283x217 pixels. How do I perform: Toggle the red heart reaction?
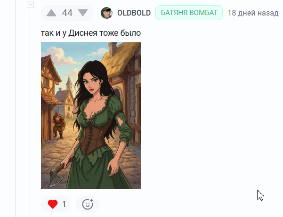click(x=53, y=204)
